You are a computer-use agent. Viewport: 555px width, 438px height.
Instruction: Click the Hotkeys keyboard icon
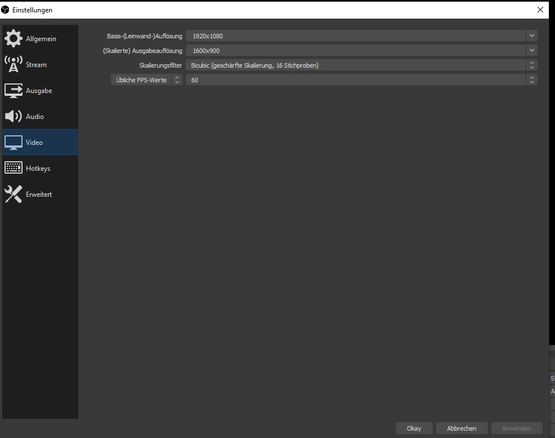click(14, 169)
